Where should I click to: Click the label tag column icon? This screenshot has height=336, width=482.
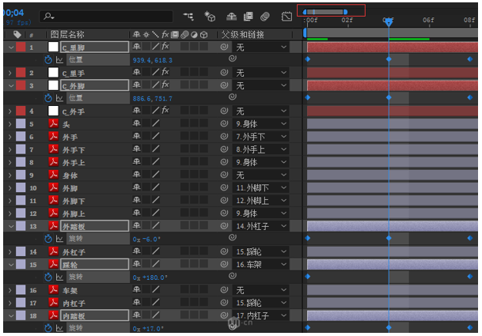pyautogui.click(x=17, y=35)
